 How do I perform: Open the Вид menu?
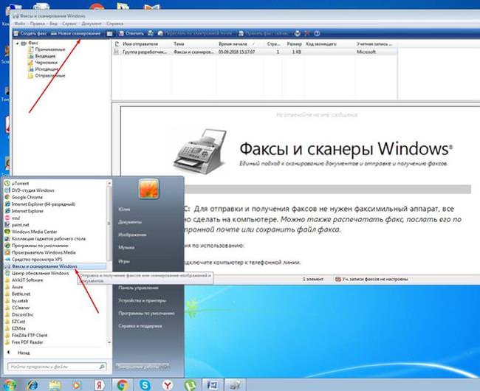pos(53,24)
